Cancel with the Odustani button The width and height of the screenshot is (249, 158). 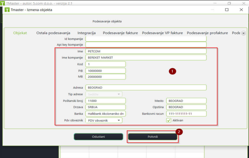pos(98,137)
